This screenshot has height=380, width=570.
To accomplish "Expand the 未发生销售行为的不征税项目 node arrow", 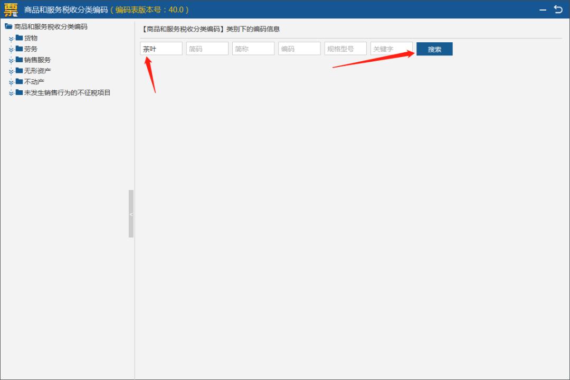I will point(11,93).
